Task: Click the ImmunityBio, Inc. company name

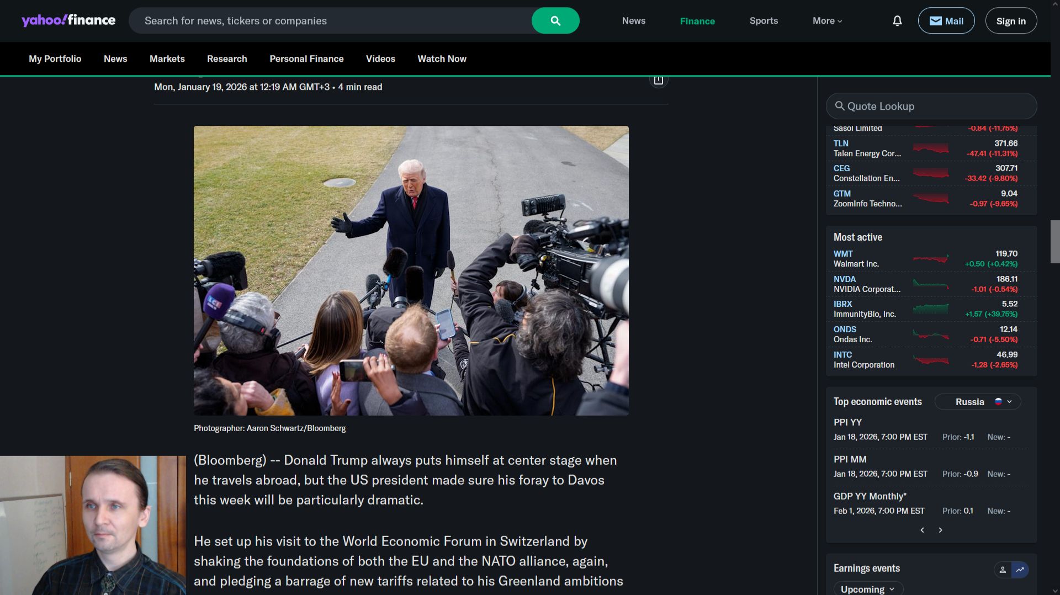Action: tap(865, 314)
